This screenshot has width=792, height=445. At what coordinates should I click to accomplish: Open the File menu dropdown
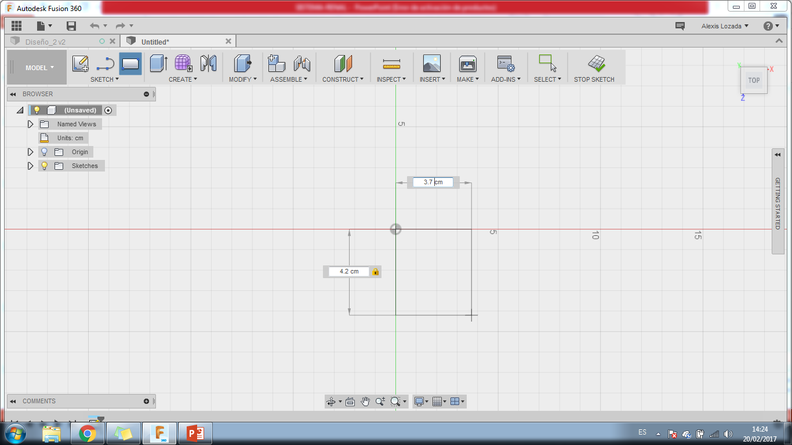pyautogui.click(x=44, y=26)
